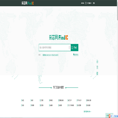Click the middle floating sidebar icon
The width and height of the screenshot is (118, 118).
coord(97,68)
